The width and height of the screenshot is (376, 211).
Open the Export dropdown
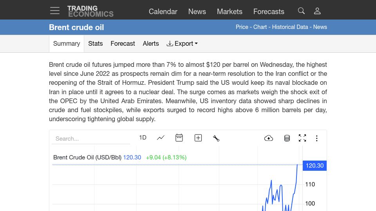[x=182, y=43]
